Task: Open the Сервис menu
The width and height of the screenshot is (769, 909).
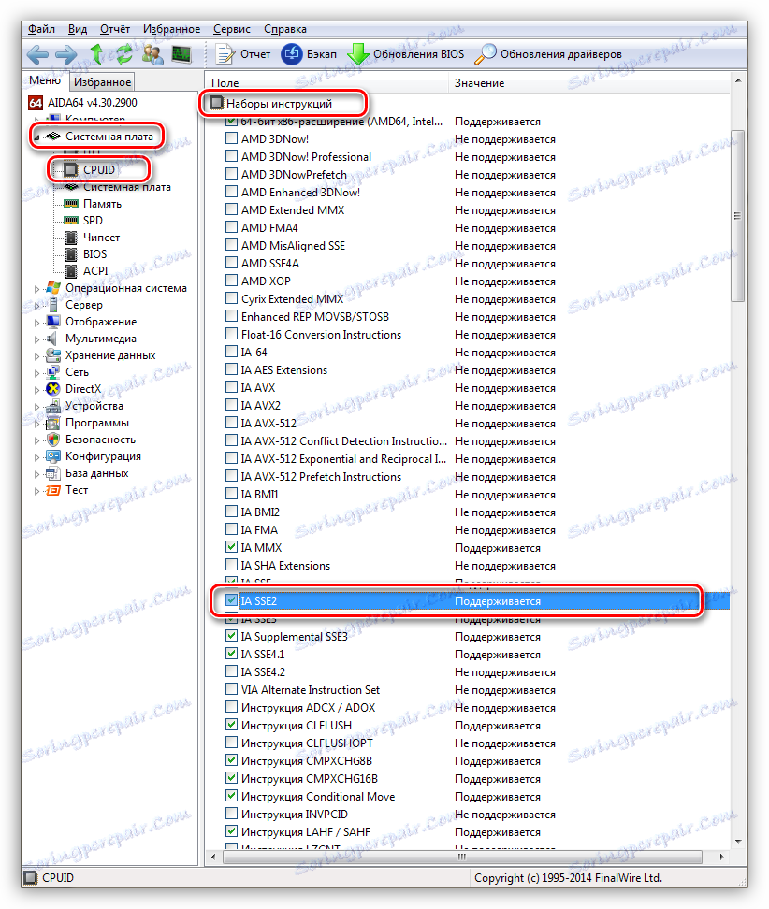Action: [x=232, y=29]
